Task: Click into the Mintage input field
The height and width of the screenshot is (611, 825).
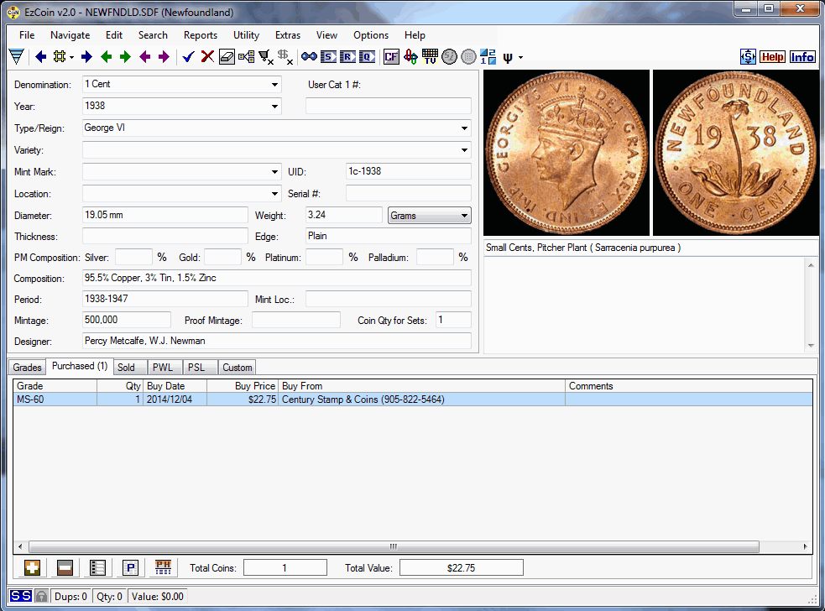Action: (x=127, y=320)
